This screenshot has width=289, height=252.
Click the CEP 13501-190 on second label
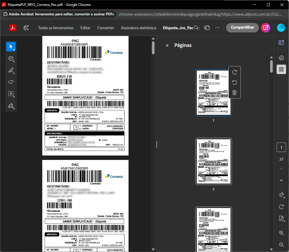point(64,200)
